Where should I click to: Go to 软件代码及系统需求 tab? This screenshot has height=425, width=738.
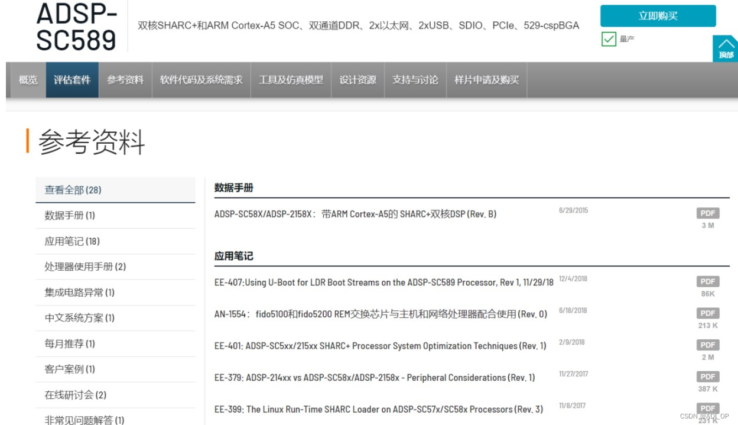201,80
